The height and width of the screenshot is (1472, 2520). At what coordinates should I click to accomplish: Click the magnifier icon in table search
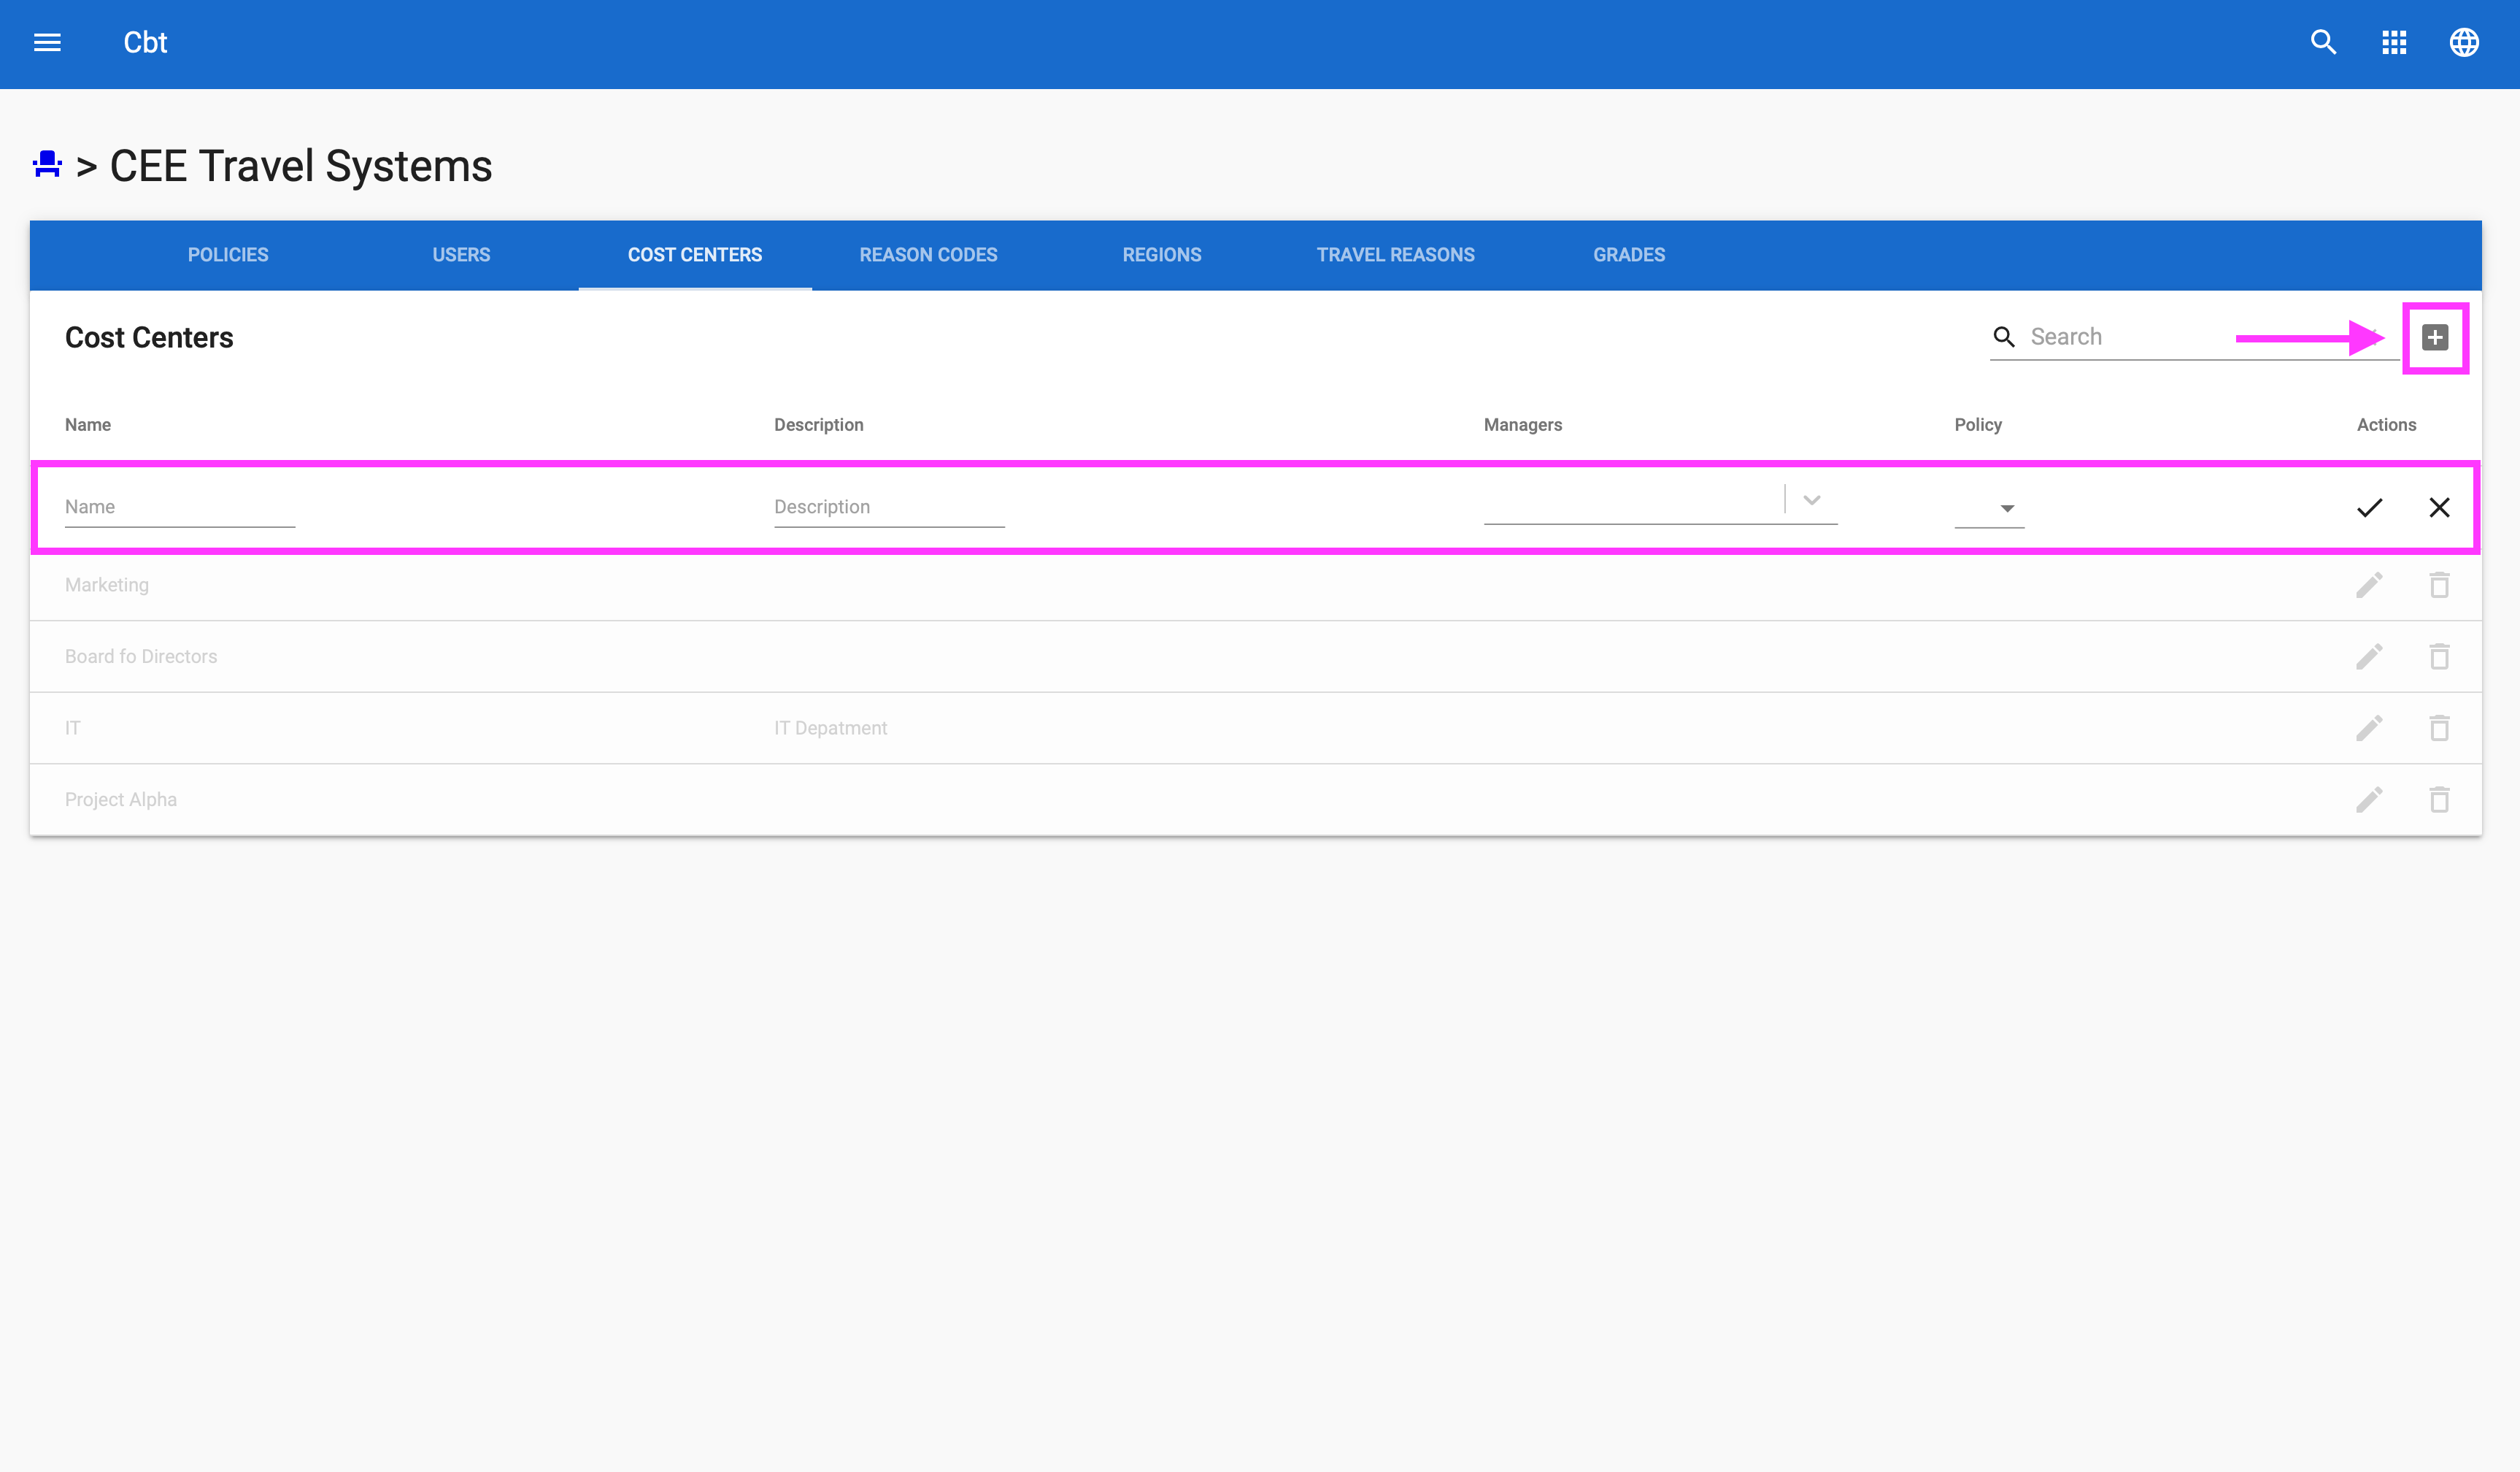[2004, 337]
